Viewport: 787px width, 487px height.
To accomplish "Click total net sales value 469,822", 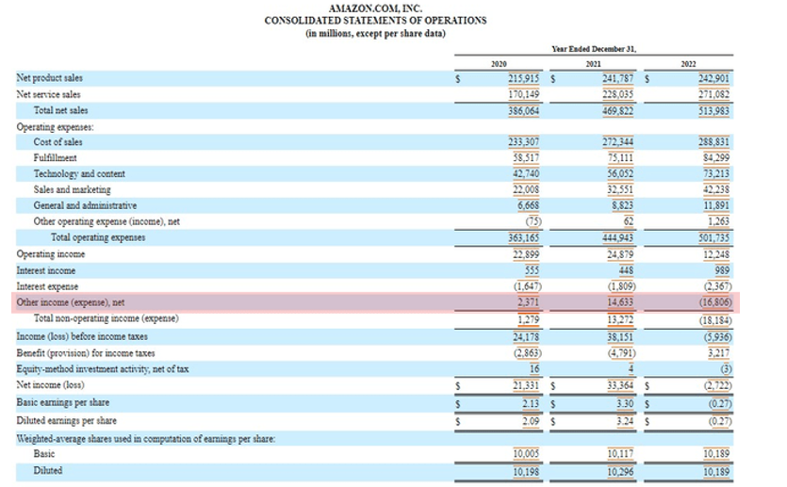I will pos(618,111).
